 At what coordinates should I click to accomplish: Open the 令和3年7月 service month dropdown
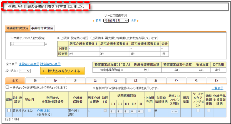point(116,21)
